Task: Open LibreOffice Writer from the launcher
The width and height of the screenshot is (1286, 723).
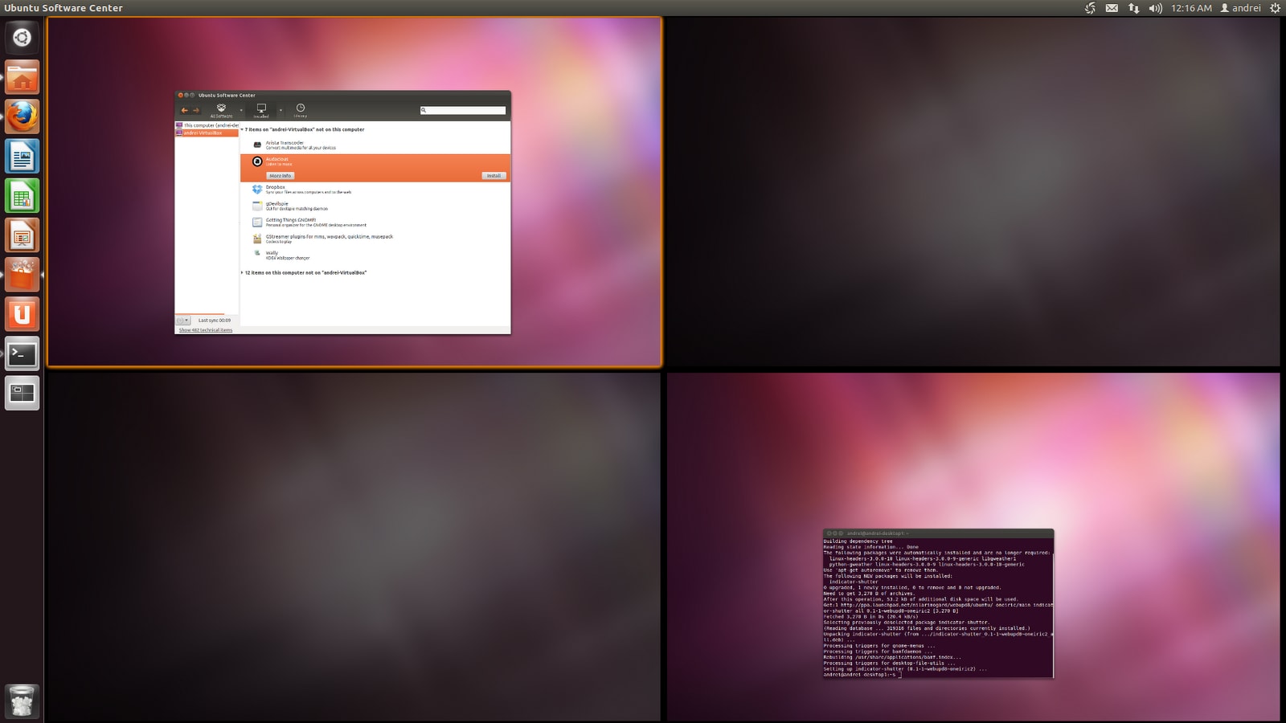Action: coord(22,156)
